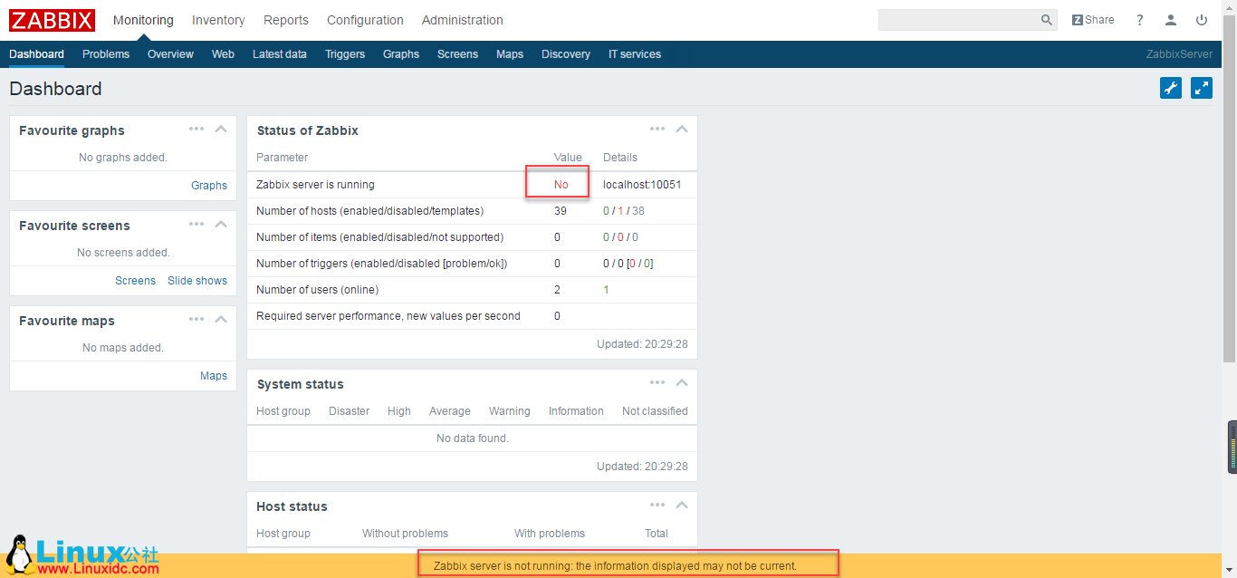Open the Favourite maps widget menu dots
Viewport: 1237px width, 578px height.
tap(197, 318)
